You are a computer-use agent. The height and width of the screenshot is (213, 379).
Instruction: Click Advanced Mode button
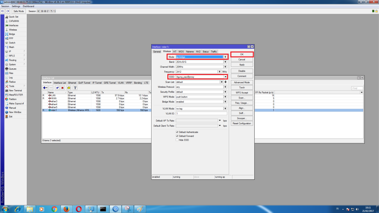pyautogui.click(x=242, y=82)
